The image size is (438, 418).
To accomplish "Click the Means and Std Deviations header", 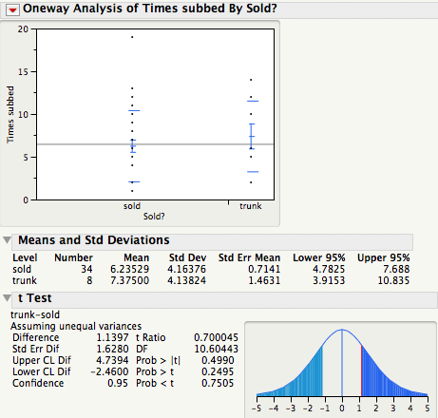I will click(212, 241).
